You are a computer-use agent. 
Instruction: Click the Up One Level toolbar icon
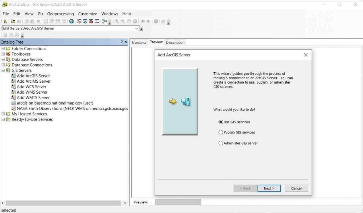5,21
